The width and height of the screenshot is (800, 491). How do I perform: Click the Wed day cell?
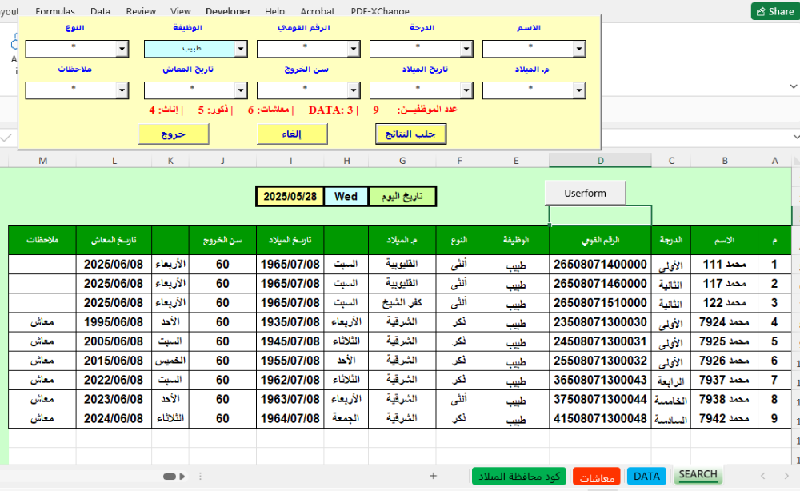[x=346, y=196]
